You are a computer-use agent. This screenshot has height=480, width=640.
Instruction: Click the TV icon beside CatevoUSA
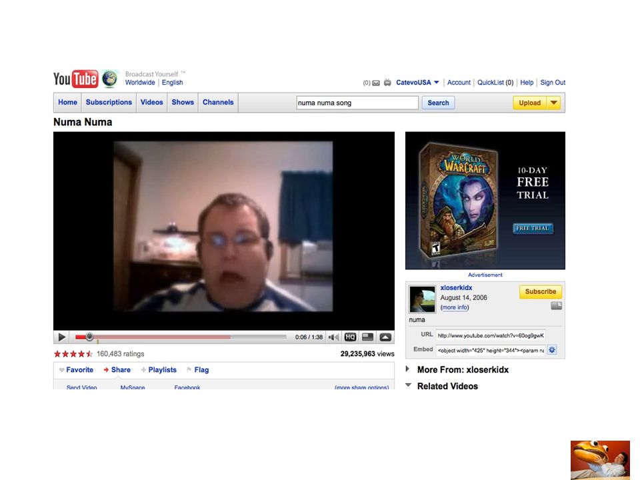387,83
